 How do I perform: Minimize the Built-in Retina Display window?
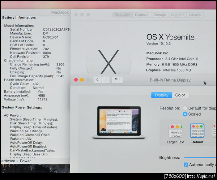click(x=82, y=80)
